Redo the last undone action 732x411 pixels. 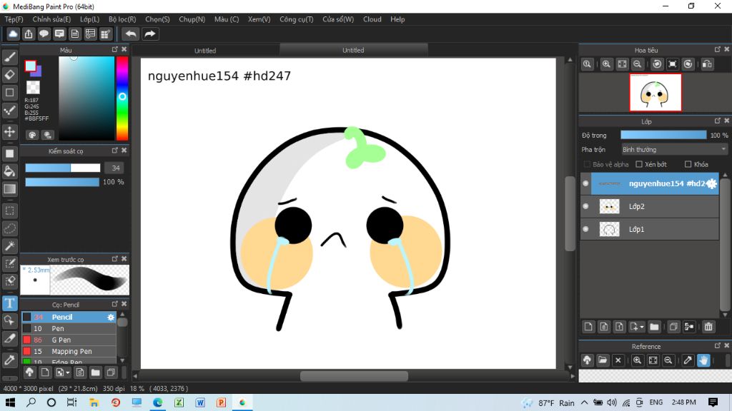150,34
